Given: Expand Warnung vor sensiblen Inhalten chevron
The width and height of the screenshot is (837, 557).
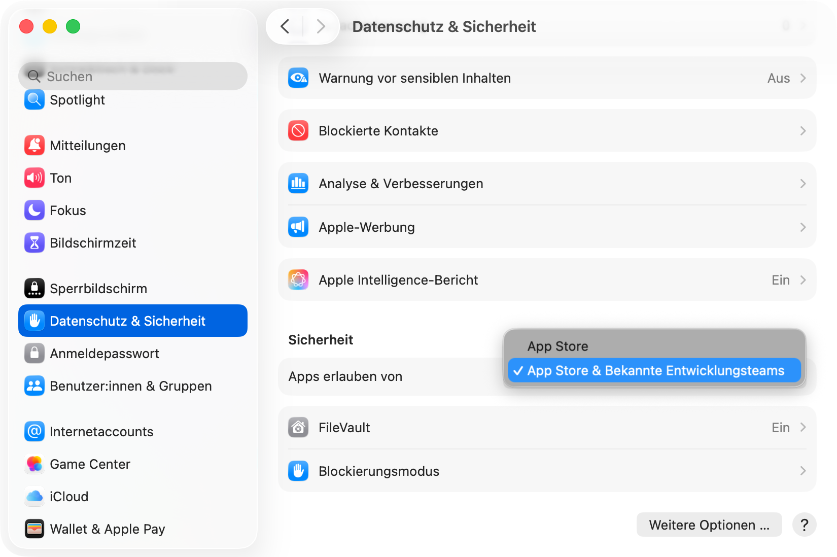Looking at the screenshot, I should point(803,78).
